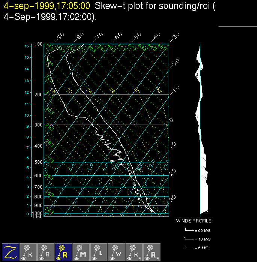Select the last R balloon icon with subscript R
Viewport: 257px width, 262px height.
tap(152, 251)
